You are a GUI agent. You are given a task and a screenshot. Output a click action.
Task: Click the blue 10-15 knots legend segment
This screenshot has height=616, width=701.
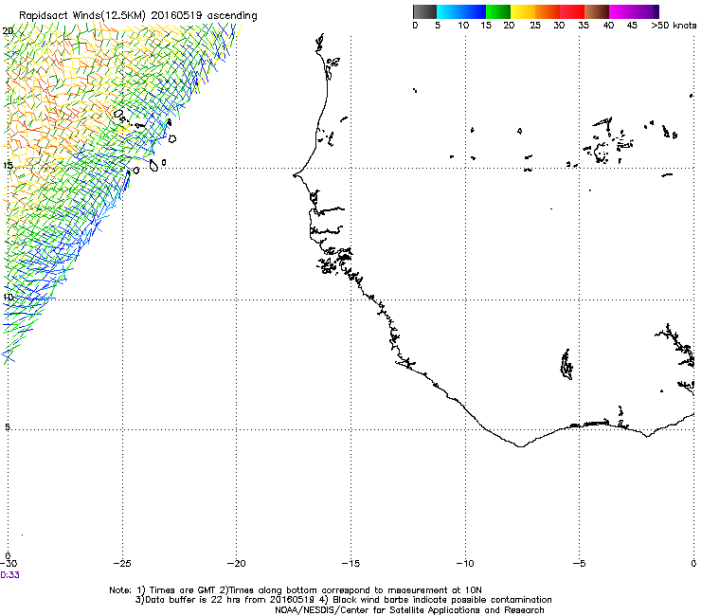(474, 11)
